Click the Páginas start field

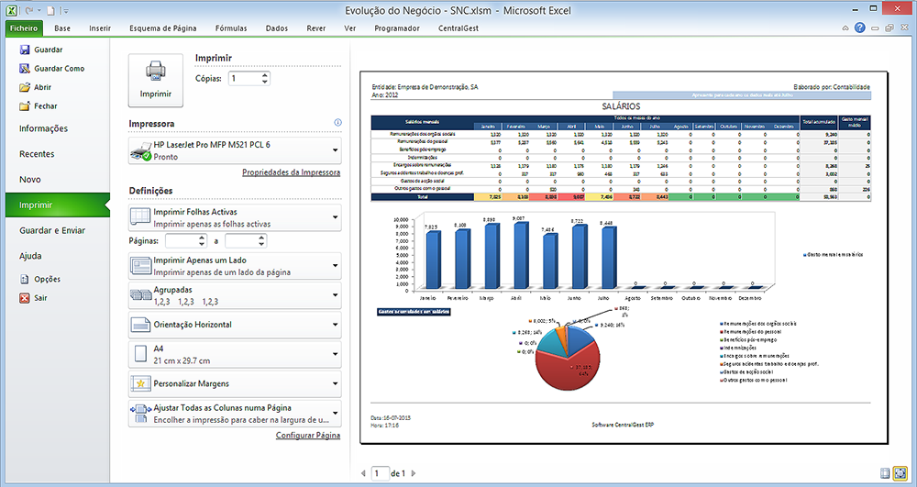[x=182, y=240]
